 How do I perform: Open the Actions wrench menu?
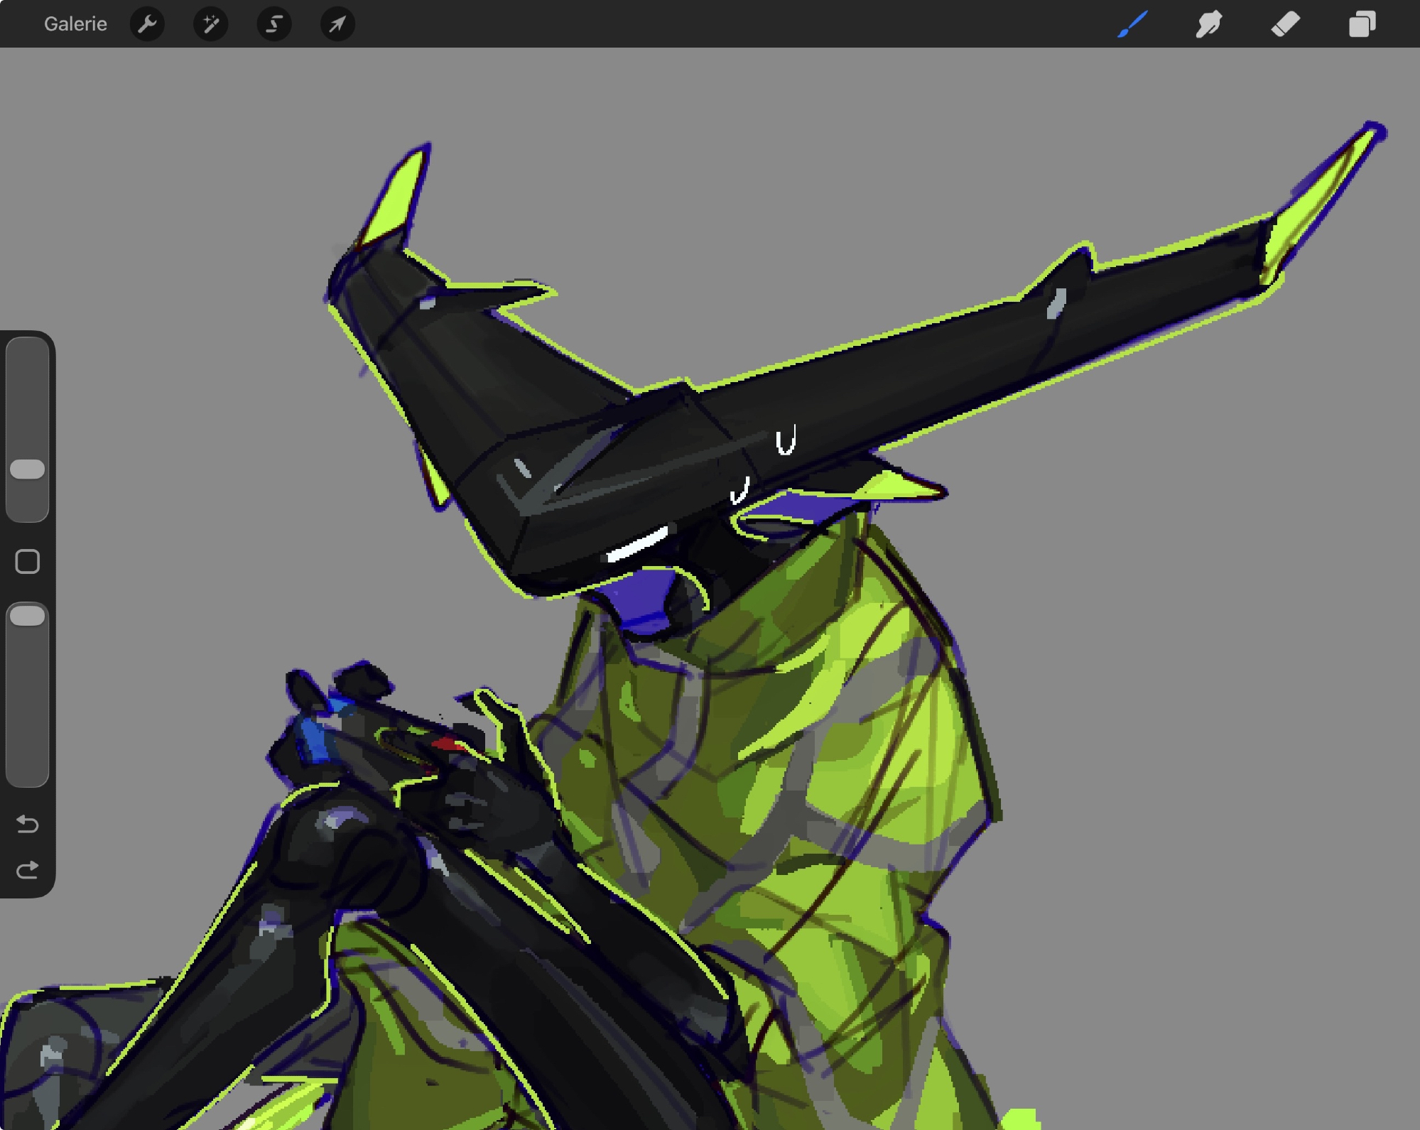(x=147, y=24)
